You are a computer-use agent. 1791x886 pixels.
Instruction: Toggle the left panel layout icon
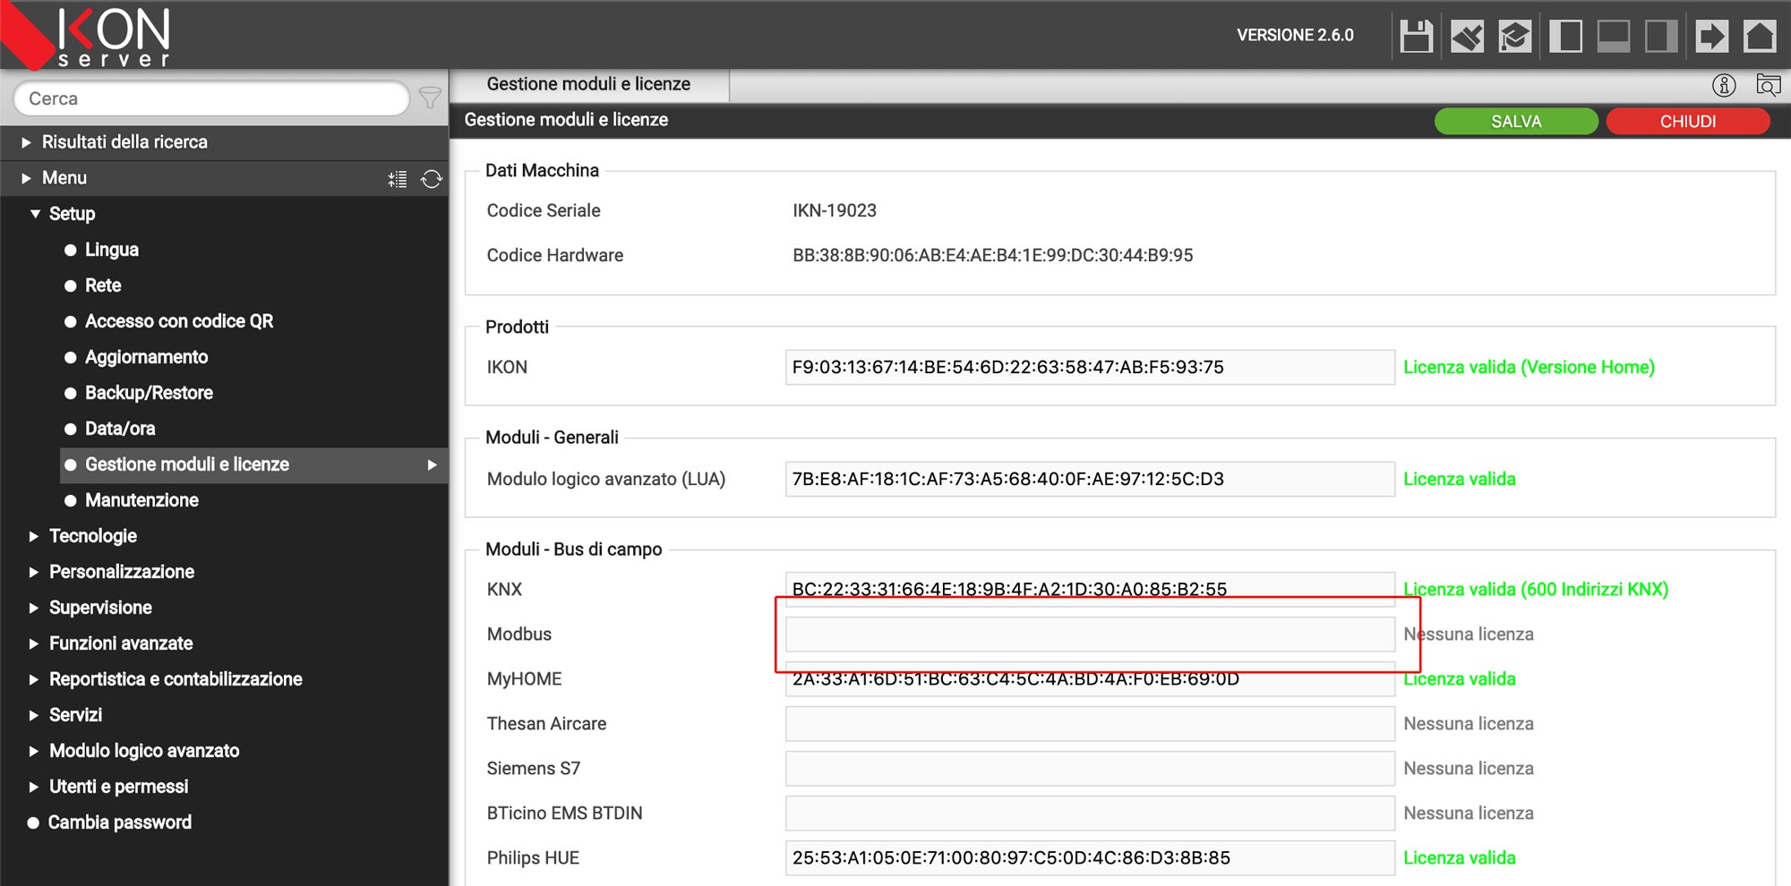coord(1565,36)
